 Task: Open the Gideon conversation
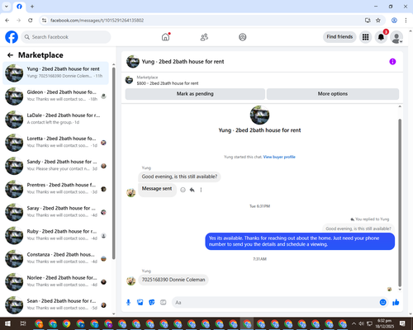(55, 97)
